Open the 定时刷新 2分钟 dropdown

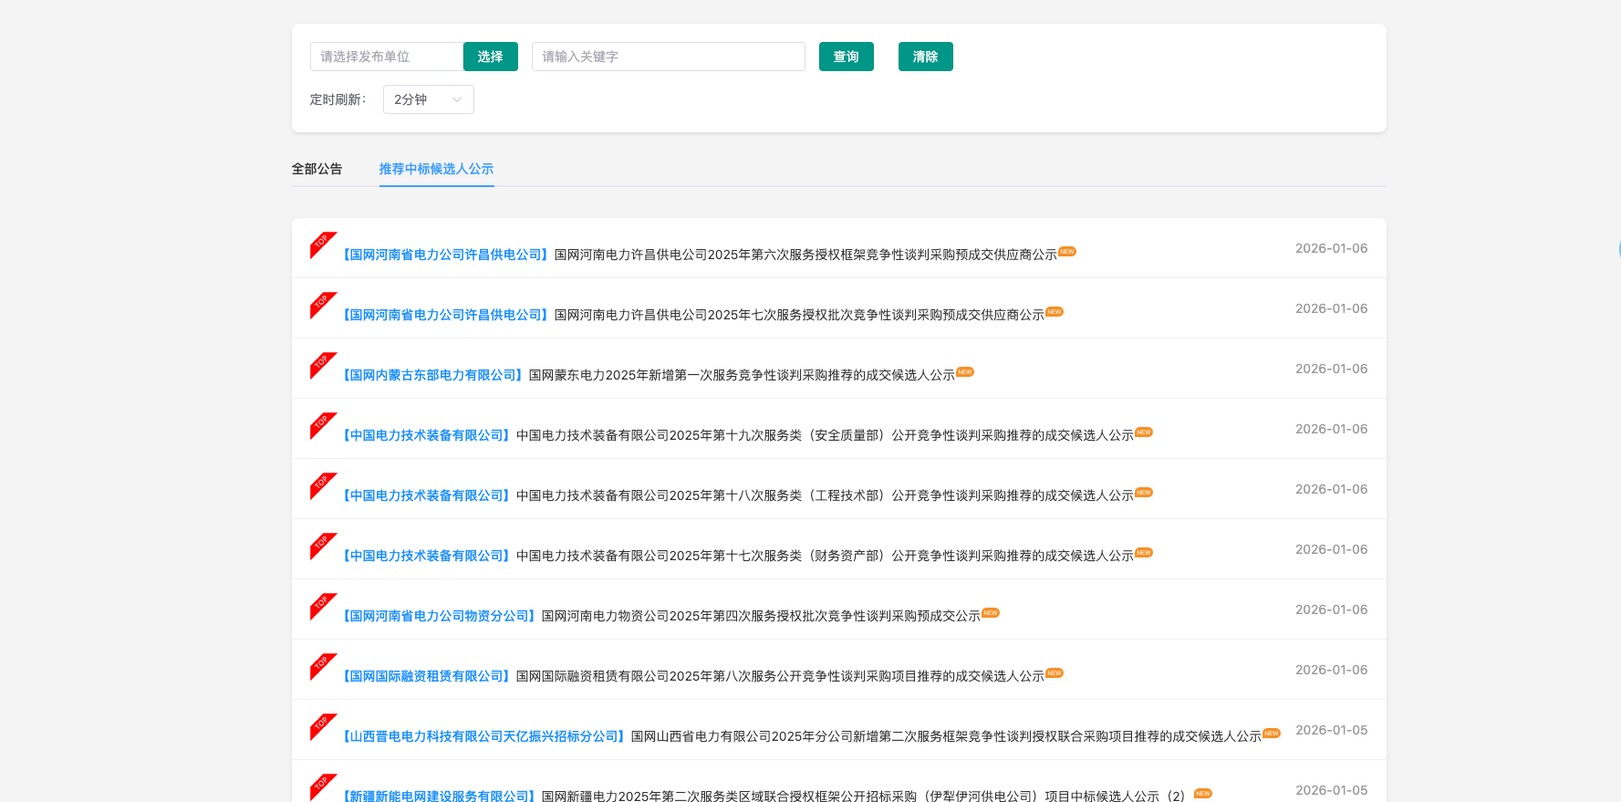tap(428, 99)
